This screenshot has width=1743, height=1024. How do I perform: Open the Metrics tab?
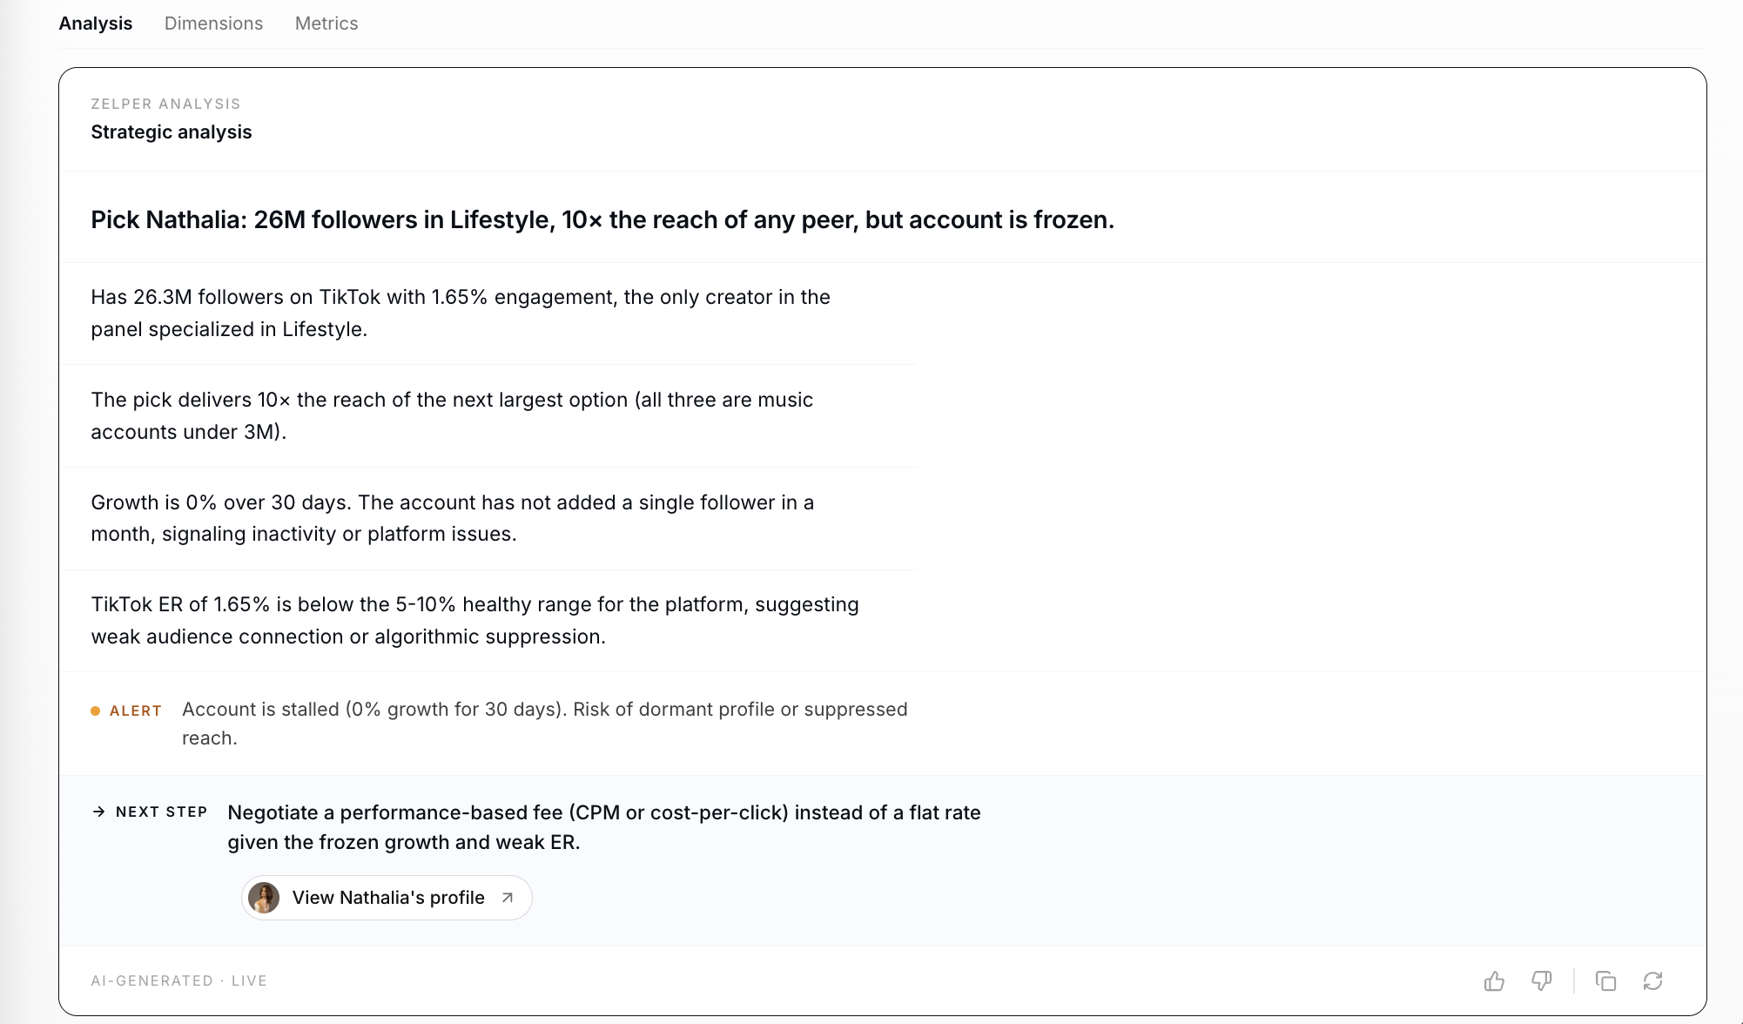pyautogui.click(x=326, y=24)
